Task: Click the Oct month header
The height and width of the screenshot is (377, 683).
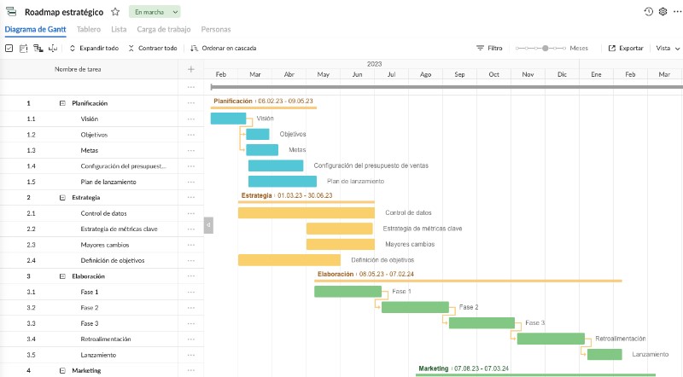Action: point(493,74)
